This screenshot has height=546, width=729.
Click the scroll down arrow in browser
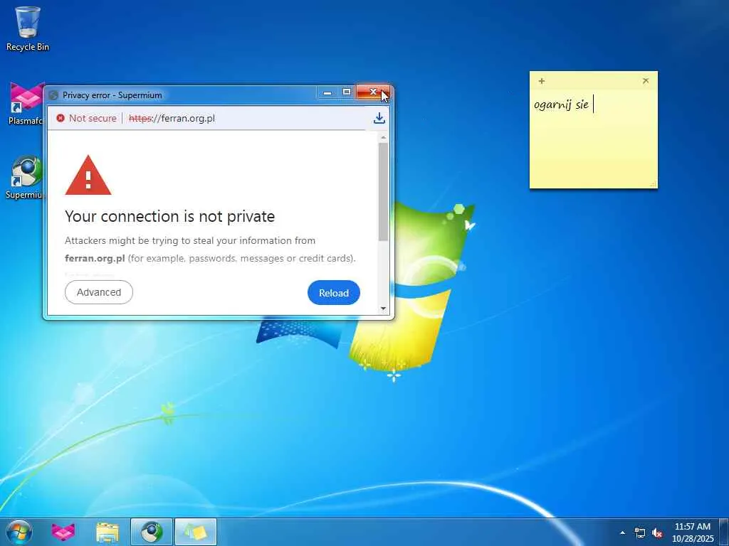coord(383,309)
